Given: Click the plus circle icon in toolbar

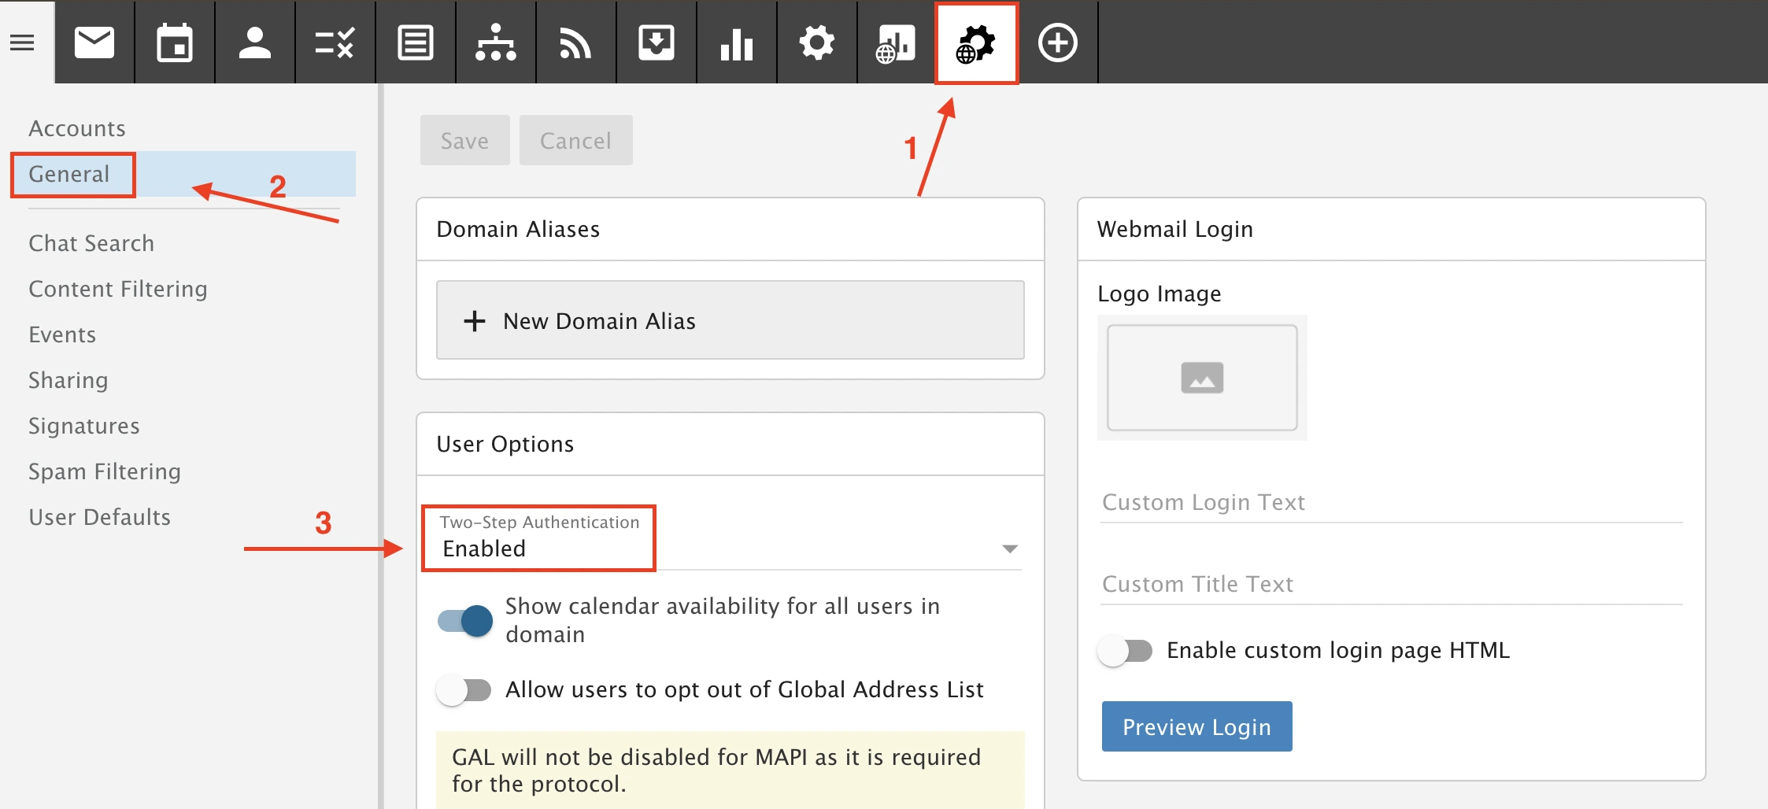Looking at the screenshot, I should click(1057, 42).
